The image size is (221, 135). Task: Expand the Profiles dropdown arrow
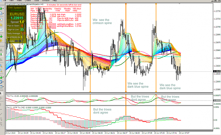click(x=3, y=13)
